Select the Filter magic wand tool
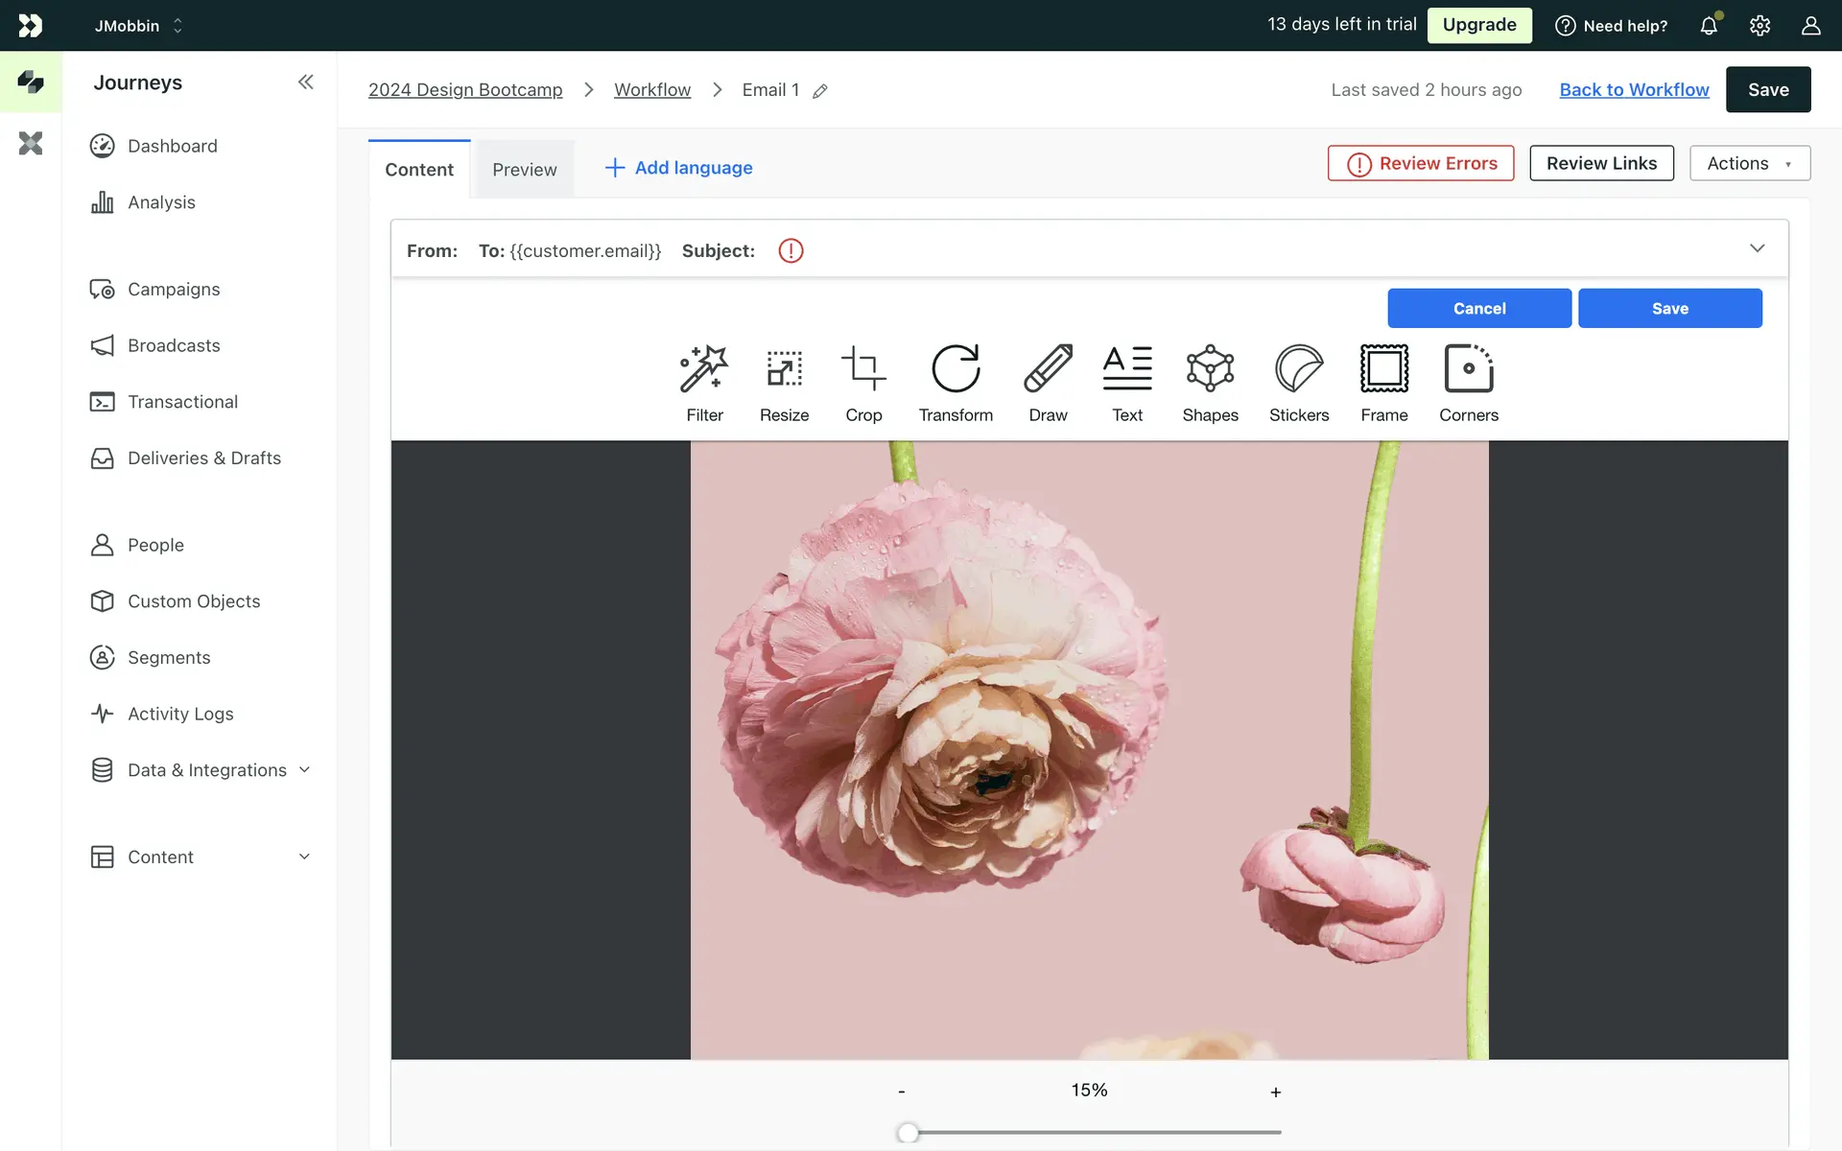The image size is (1842, 1151). point(704,383)
